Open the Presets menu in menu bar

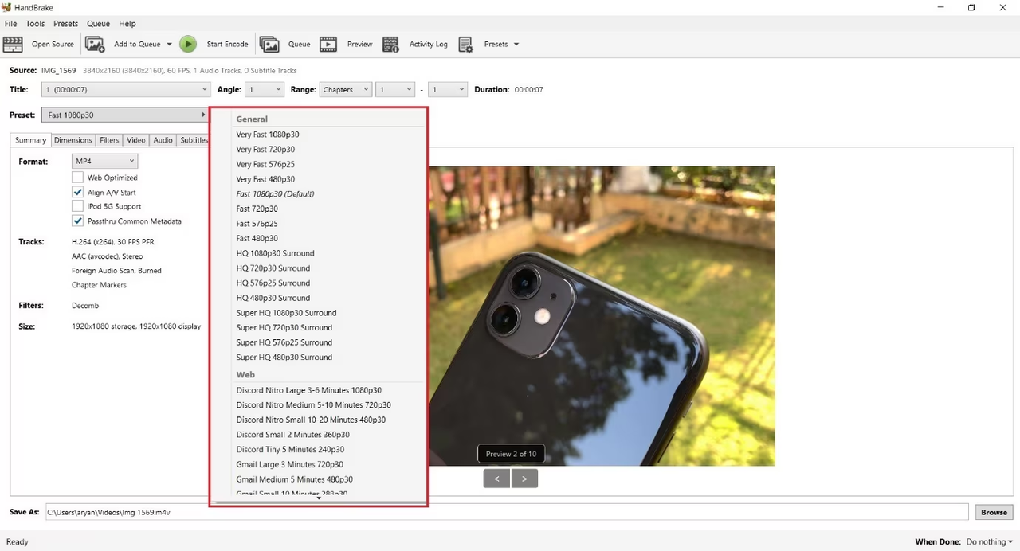(66, 24)
